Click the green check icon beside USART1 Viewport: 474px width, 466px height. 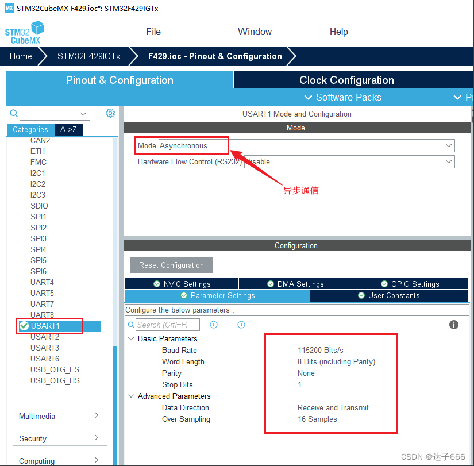pos(24,326)
